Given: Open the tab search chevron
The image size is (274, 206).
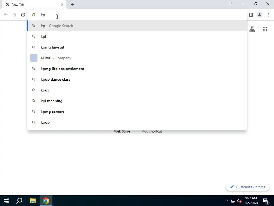Looking at the screenshot, I should pyautogui.click(x=231, y=4).
